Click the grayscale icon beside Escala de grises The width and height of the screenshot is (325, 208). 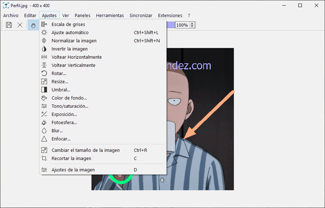(x=44, y=24)
